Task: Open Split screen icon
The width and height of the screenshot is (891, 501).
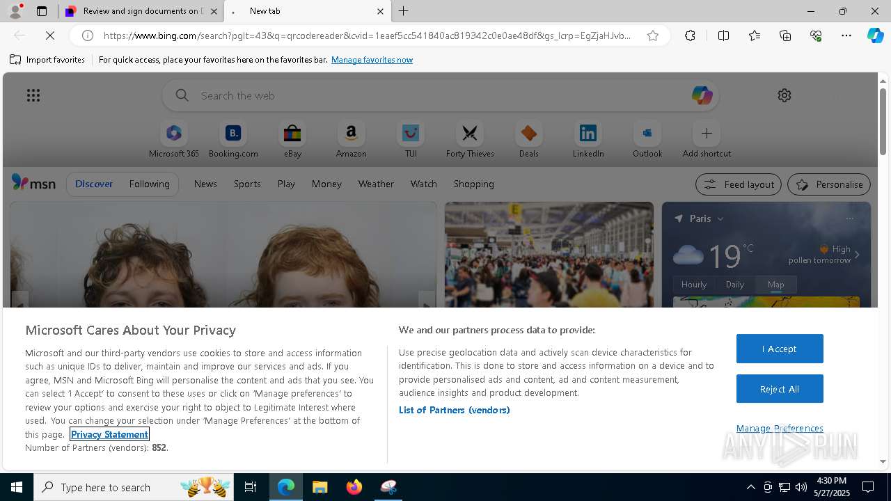Action: tap(723, 35)
